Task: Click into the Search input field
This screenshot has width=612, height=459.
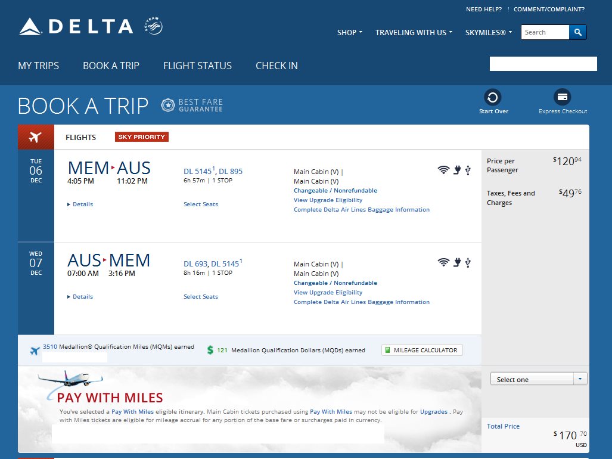Action: coord(545,32)
